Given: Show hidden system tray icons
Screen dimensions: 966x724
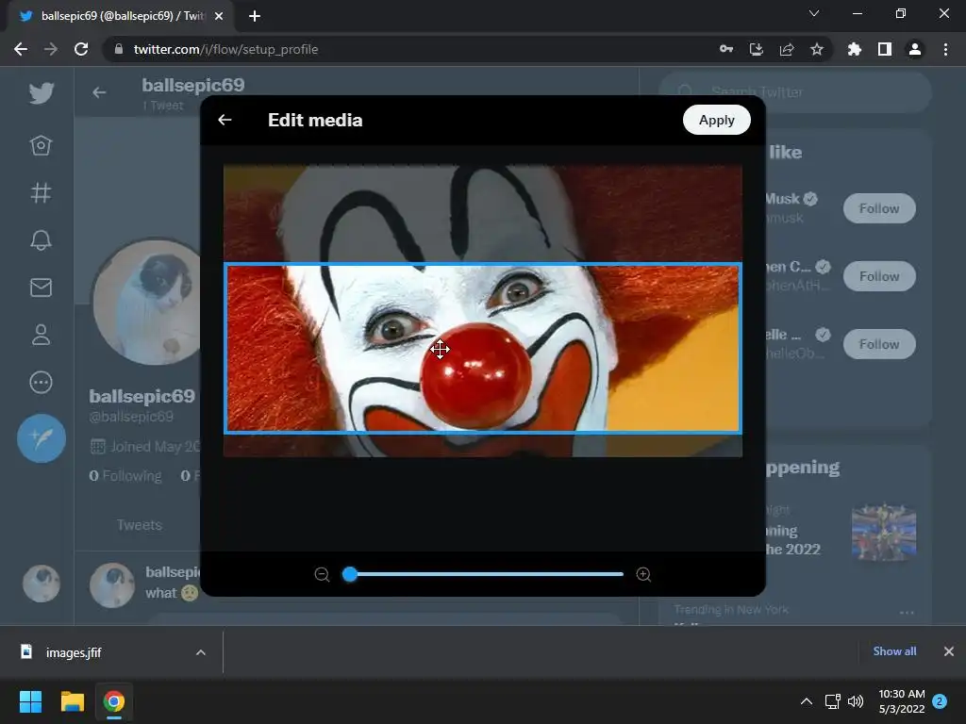Looking at the screenshot, I should [x=806, y=701].
